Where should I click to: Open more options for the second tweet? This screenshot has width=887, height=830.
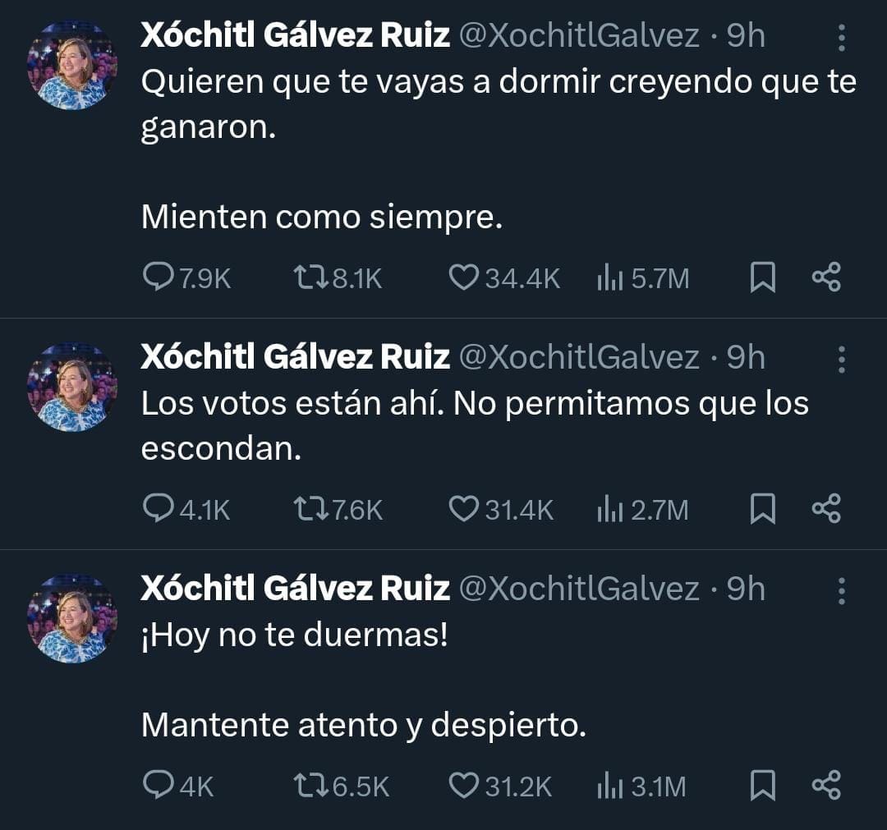tap(841, 359)
